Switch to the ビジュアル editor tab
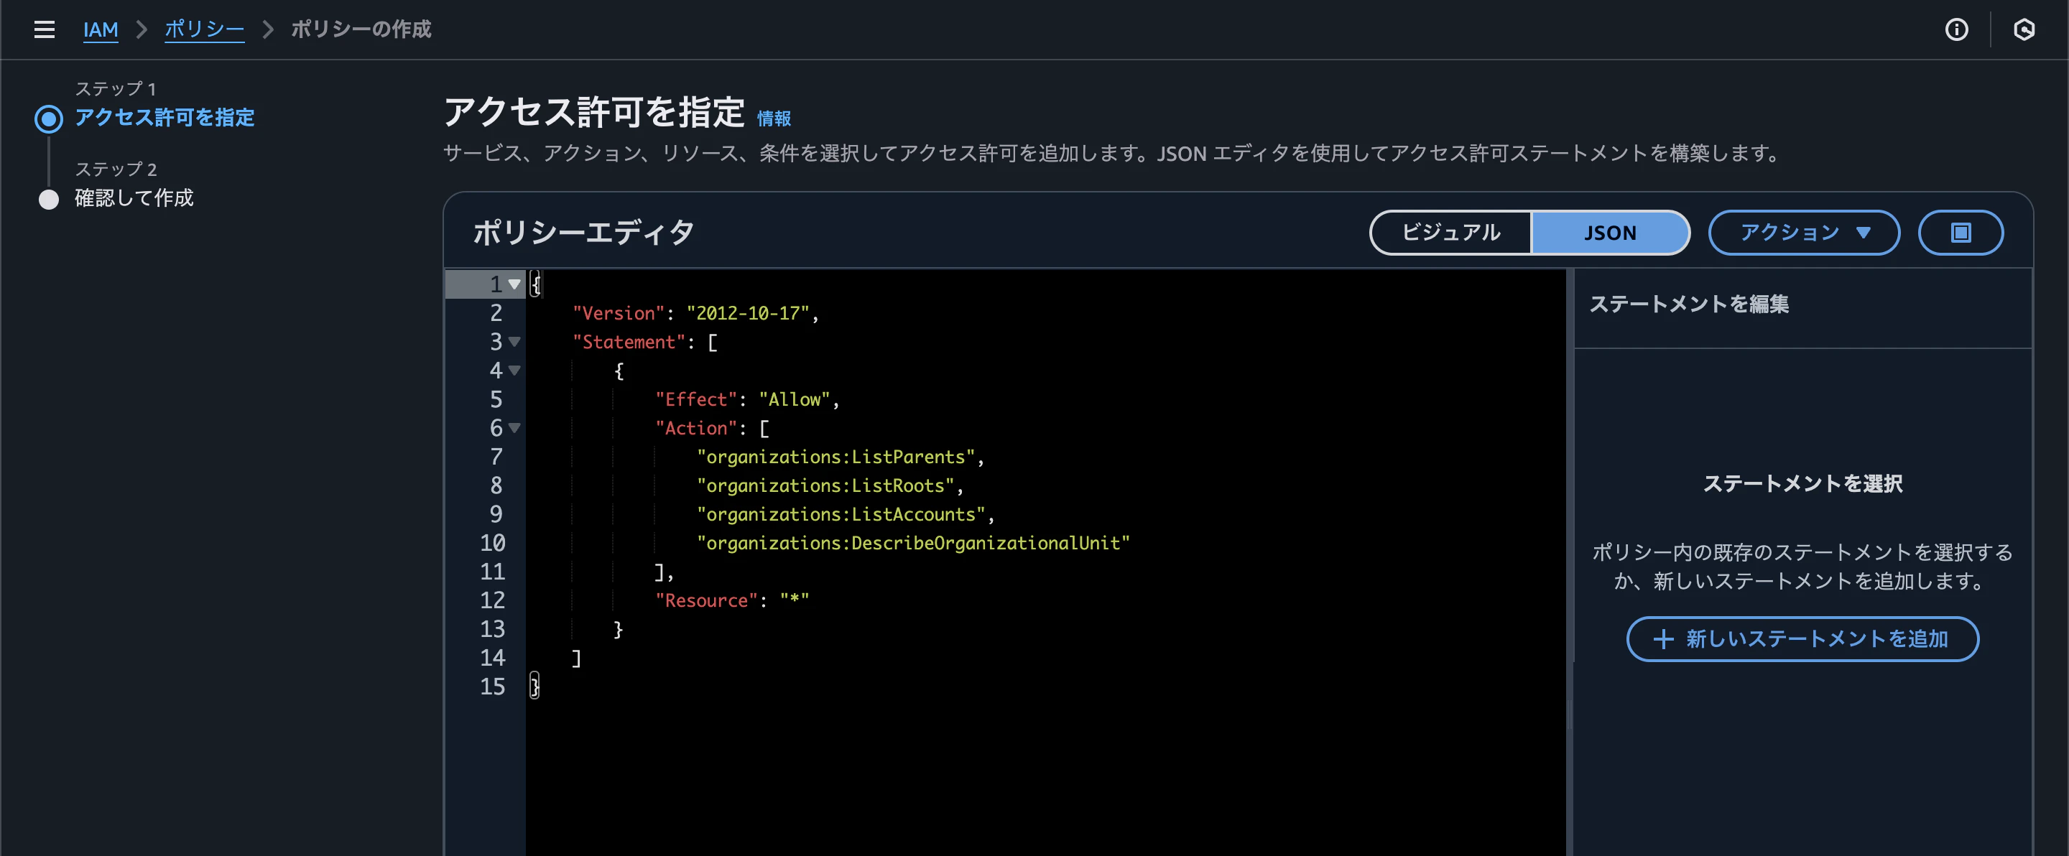The image size is (2069, 856). 1450,233
